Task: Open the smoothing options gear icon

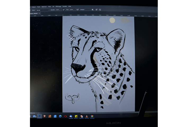Action: [93, 10]
